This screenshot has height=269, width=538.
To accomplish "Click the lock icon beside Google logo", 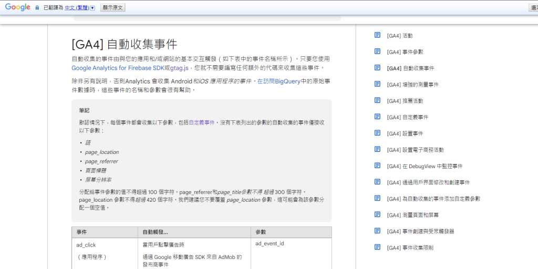I will 37,7.
